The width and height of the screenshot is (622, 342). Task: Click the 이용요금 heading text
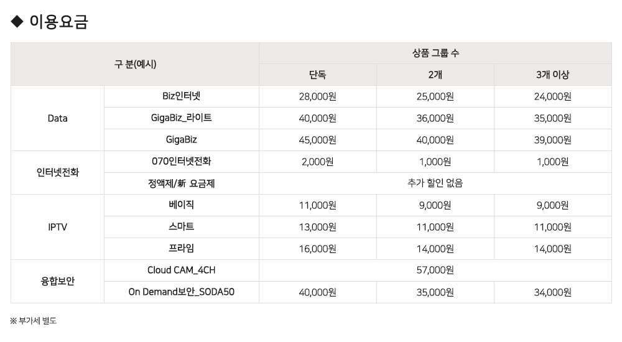click(x=59, y=22)
